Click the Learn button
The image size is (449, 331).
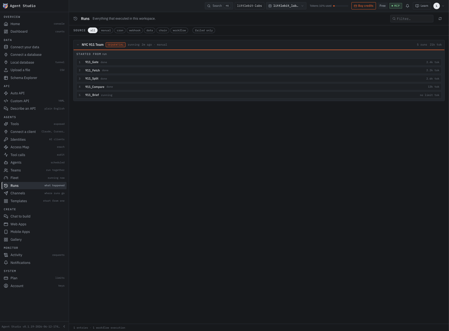pos(422,6)
